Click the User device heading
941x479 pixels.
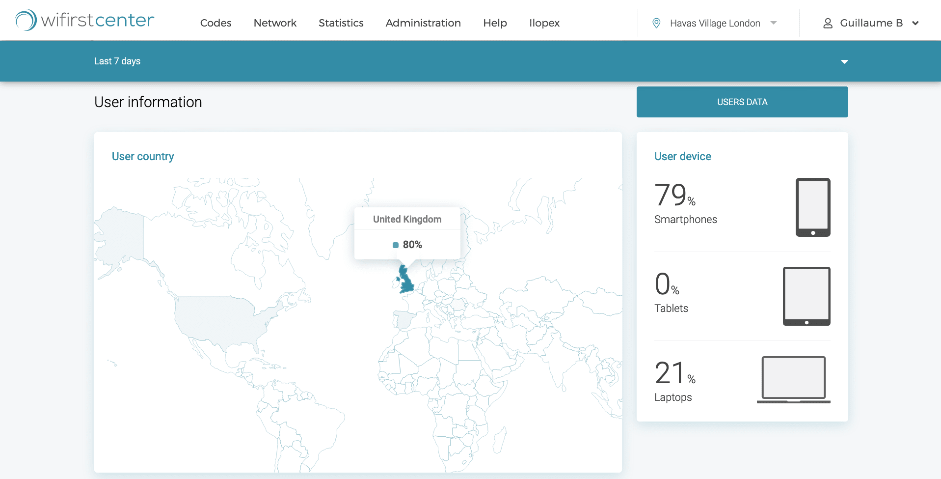[x=682, y=156]
